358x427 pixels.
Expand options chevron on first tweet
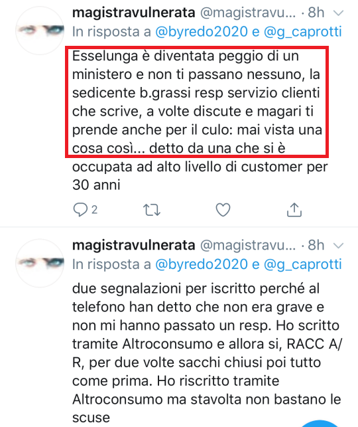click(x=338, y=13)
